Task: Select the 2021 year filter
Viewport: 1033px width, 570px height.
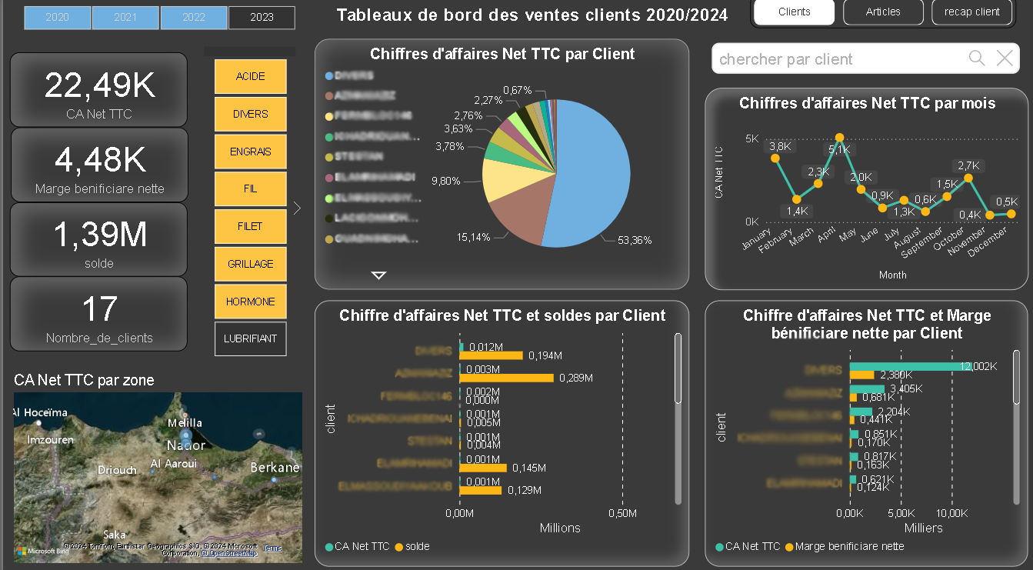Action: coord(125,17)
